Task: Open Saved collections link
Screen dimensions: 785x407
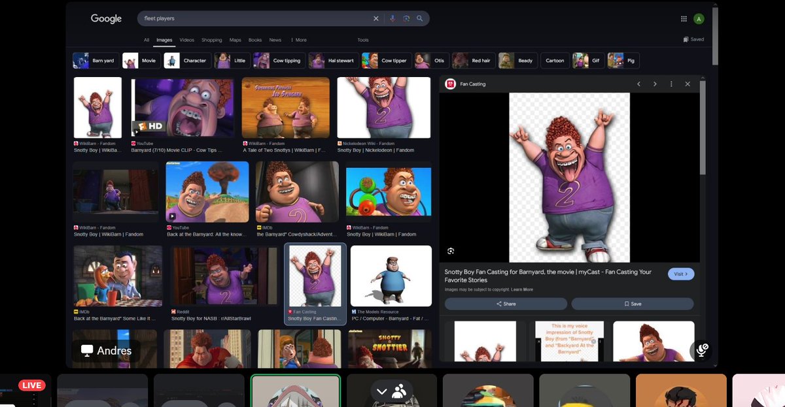Action: [693, 39]
